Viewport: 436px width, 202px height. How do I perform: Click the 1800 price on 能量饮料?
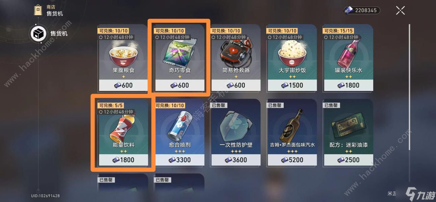tap(123, 160)
